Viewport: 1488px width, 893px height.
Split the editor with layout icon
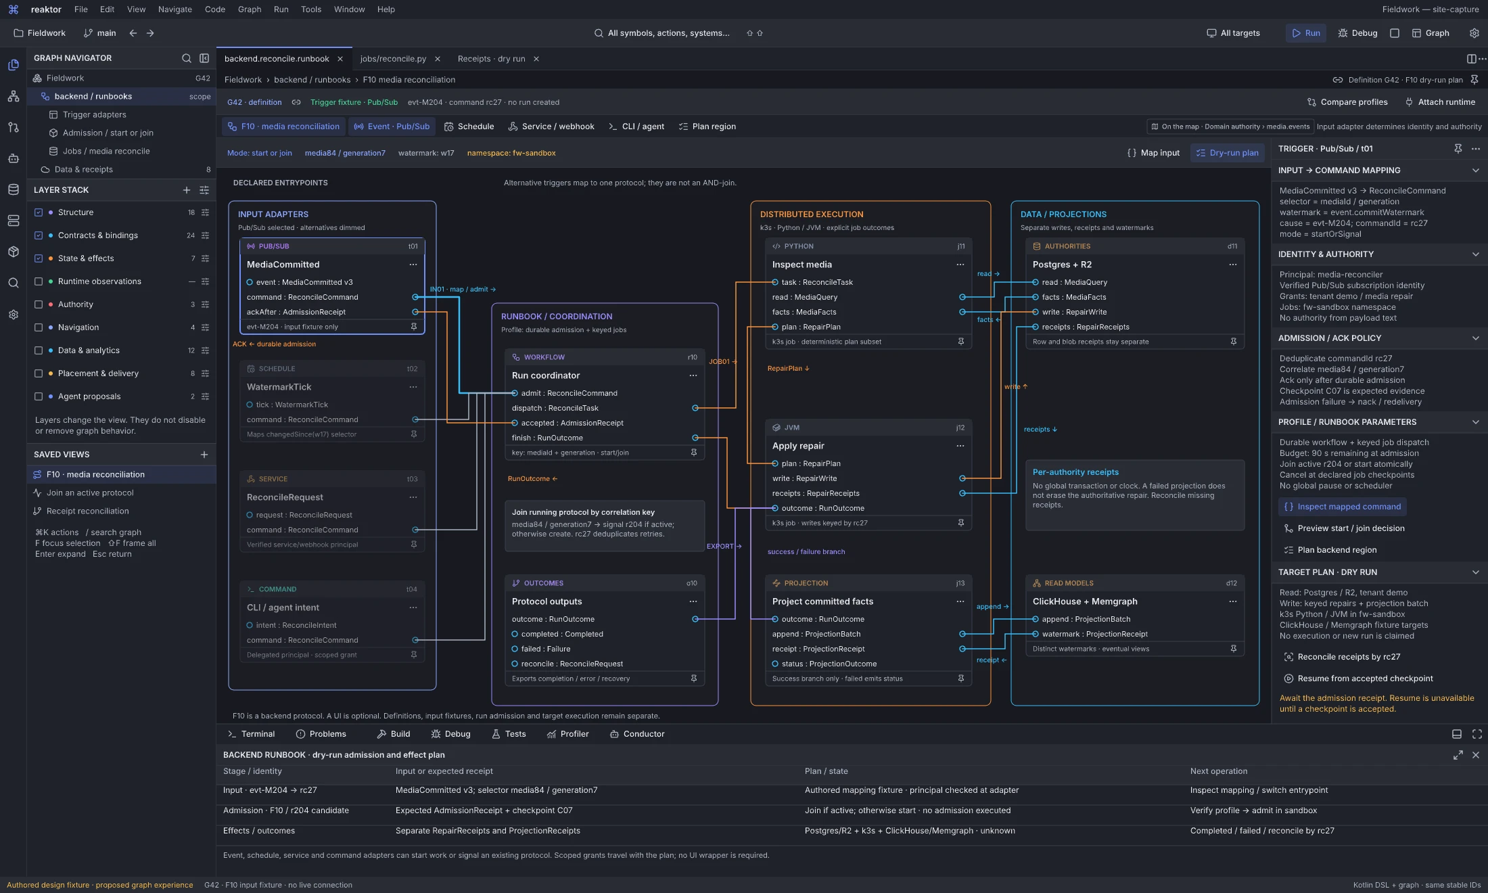coord(1471,59)
